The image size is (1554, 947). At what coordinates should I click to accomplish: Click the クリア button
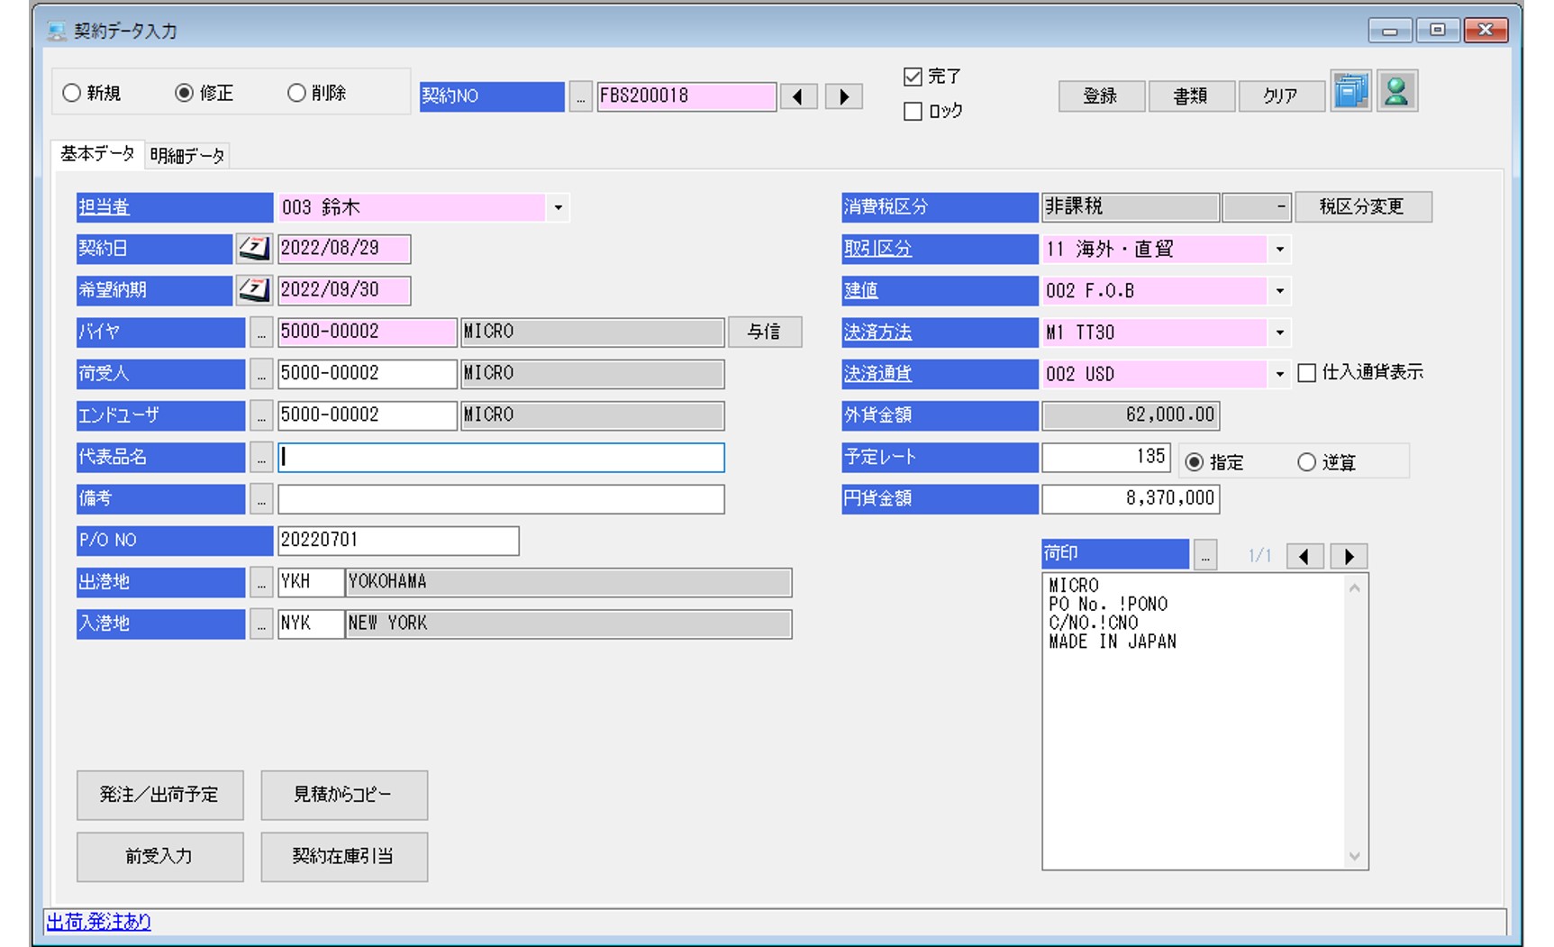[x=1281, y=96]
